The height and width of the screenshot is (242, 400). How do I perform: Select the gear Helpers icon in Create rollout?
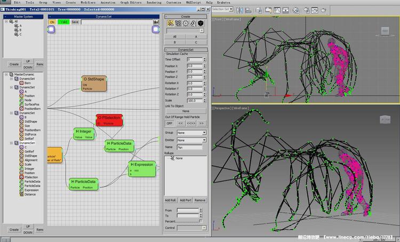coord(186,23)
